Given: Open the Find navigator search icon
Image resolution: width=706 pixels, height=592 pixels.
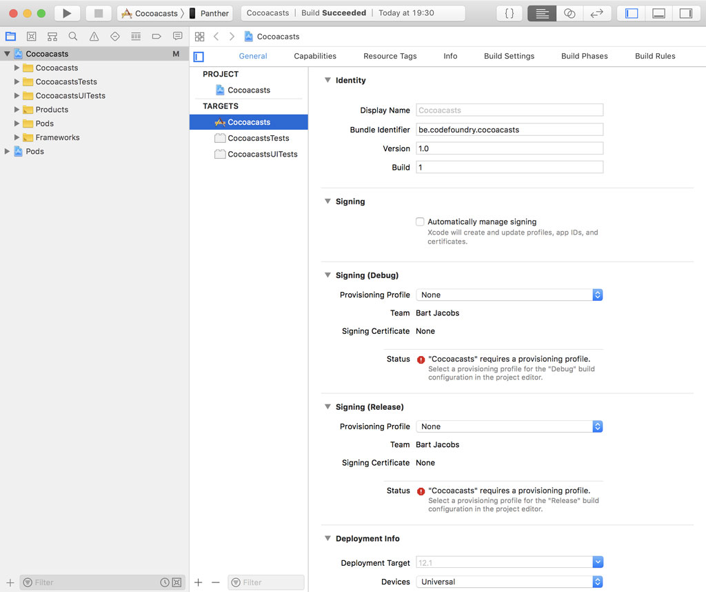Looking at the screenshot, I should [x=73, y=37].
